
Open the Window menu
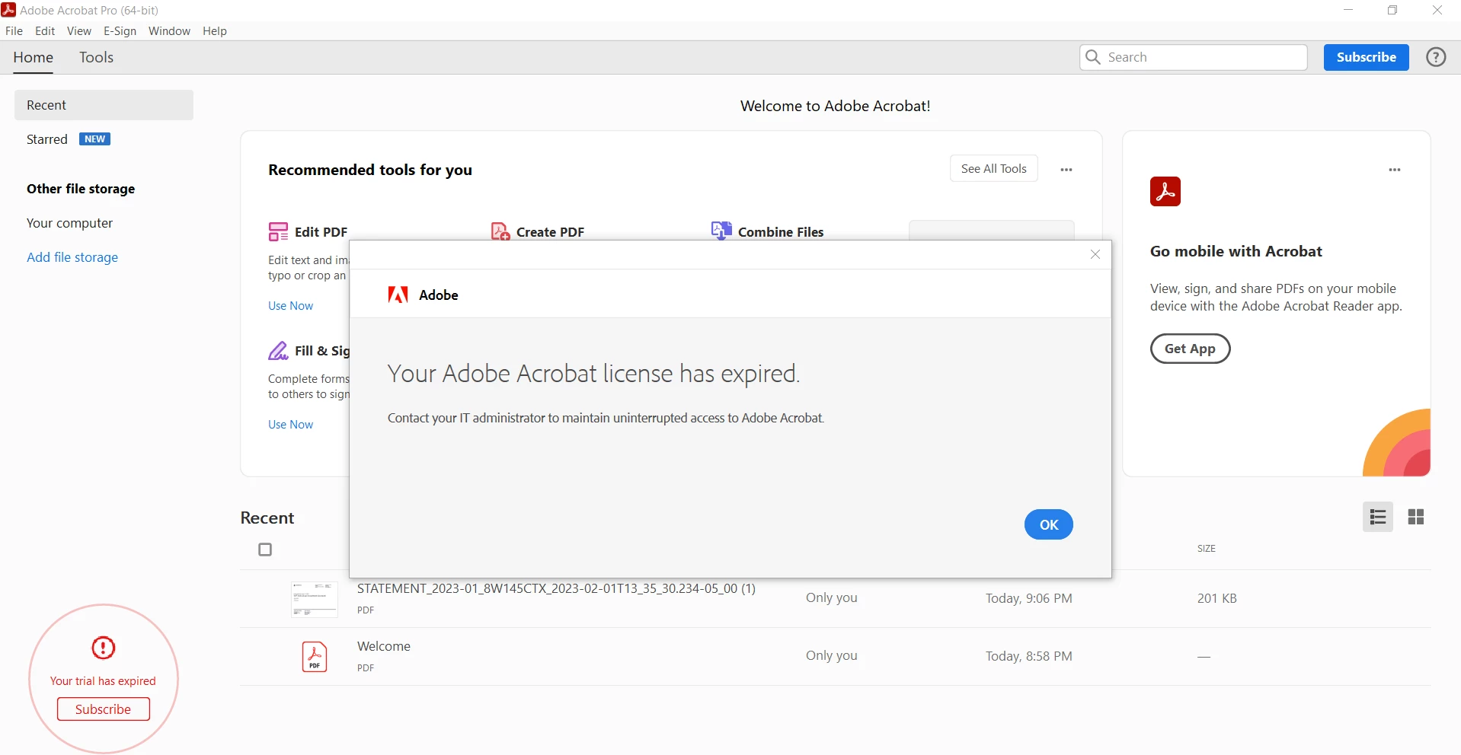[x=169, y=31]
